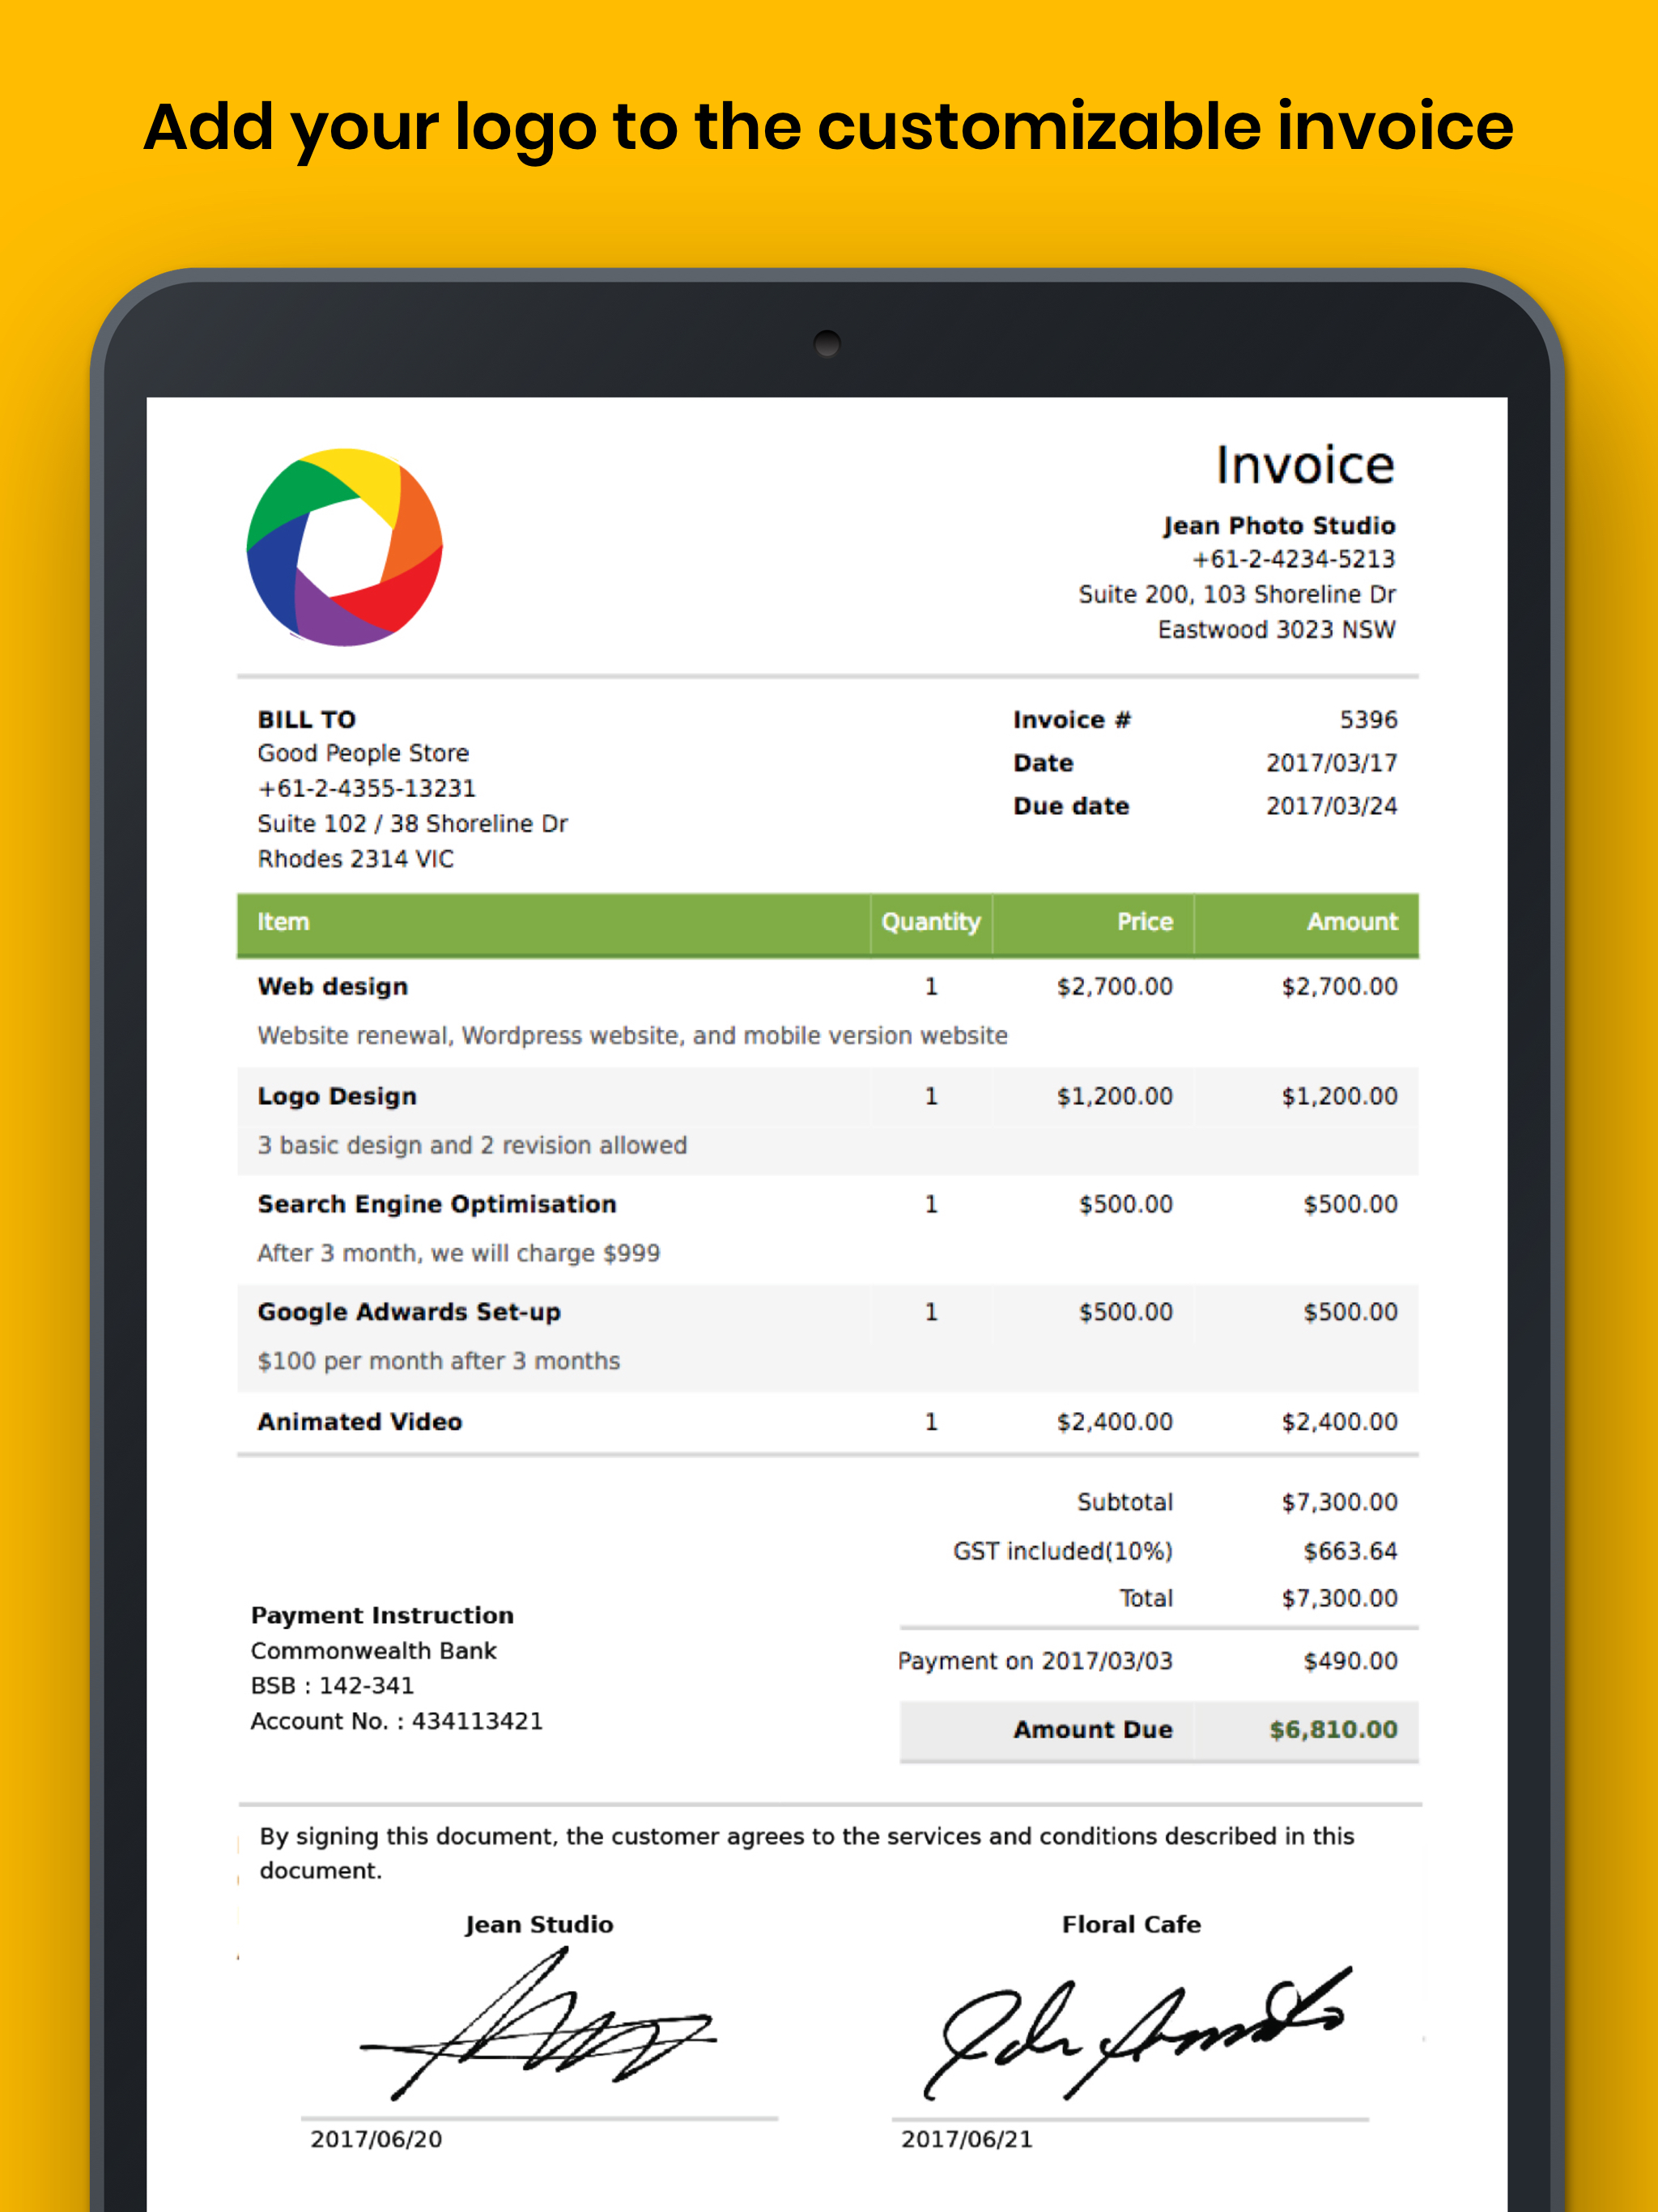Click the colorful aperture company logo

point(344,547)
